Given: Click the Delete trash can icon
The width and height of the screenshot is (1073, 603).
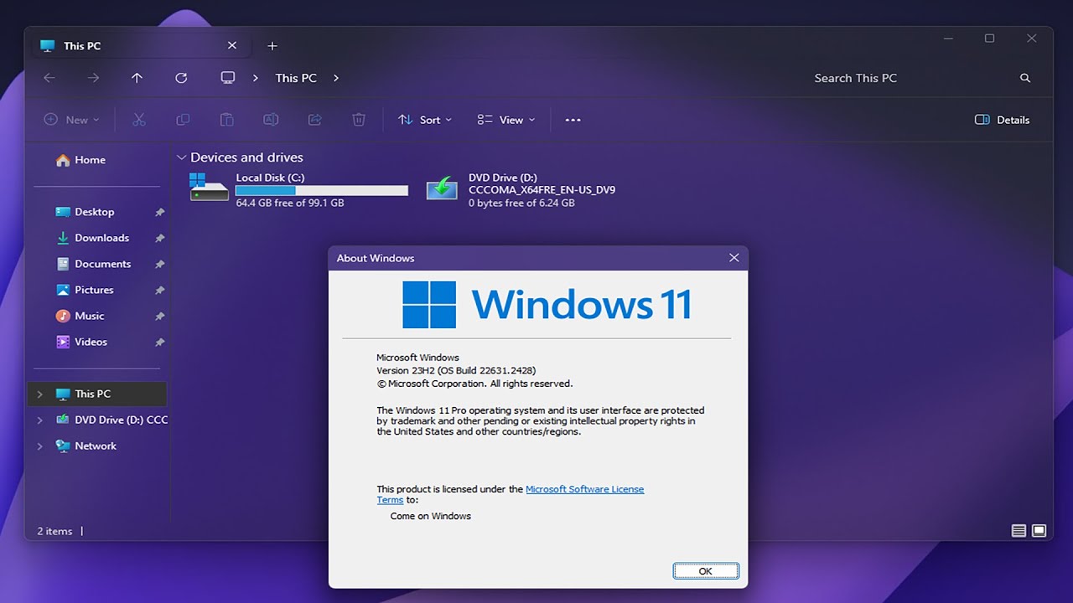Looking at the screenshot, I should click(x=359, y=120).
